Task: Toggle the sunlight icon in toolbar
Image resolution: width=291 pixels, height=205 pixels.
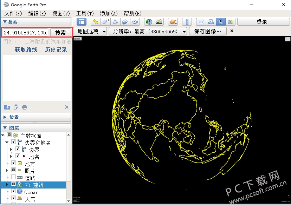Action: [159, 22]
